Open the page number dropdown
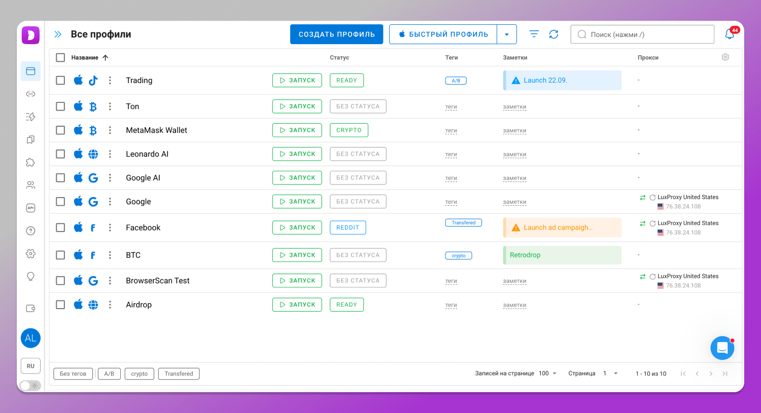The width and height of the screenshot is (761, 413). (x=610, y=373)
